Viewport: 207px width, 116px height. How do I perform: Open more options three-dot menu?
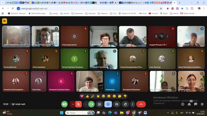click(x=132, y=104)
